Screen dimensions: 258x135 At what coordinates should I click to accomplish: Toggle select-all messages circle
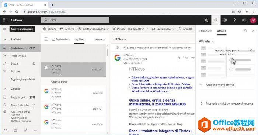click(46, 39)
